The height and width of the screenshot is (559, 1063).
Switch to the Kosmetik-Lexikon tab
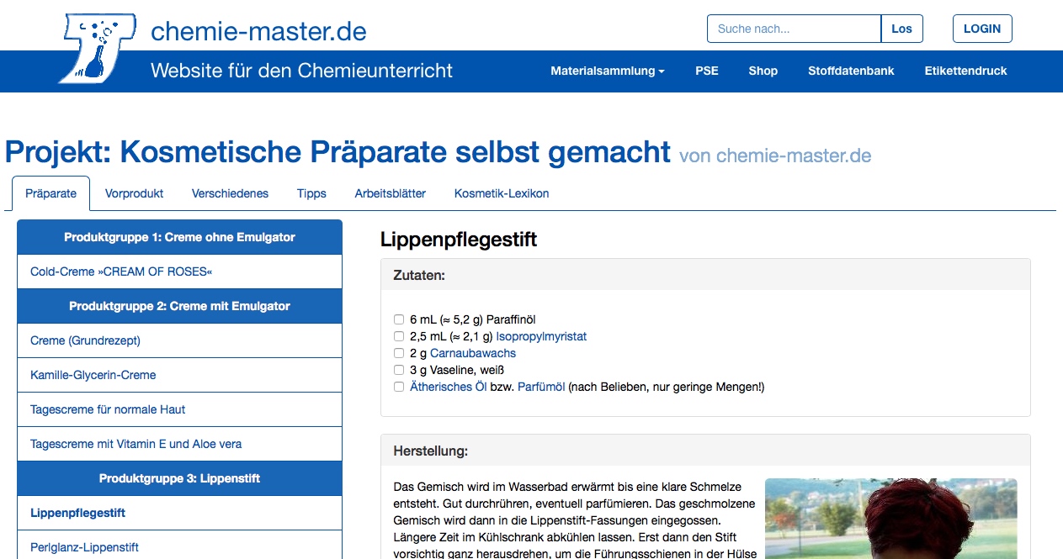(x=502, y=193)
